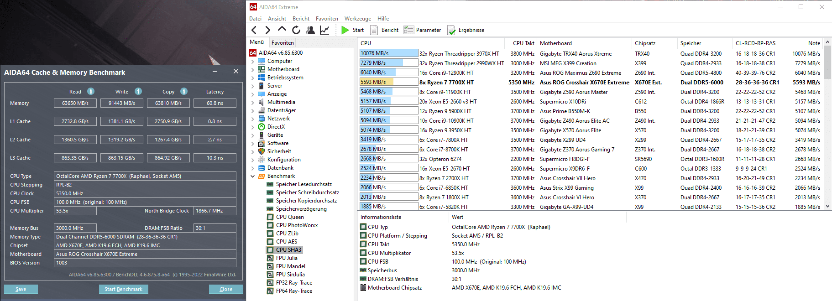Select the Computer icon in tree
832x301 pixels.
tap(262, 61)
